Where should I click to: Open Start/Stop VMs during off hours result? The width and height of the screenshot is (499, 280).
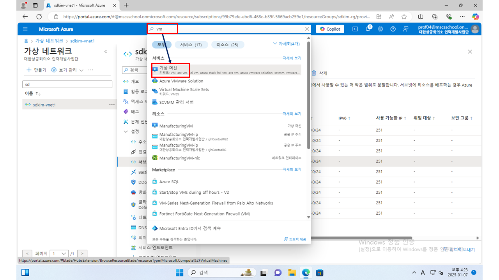coord(194,192)
